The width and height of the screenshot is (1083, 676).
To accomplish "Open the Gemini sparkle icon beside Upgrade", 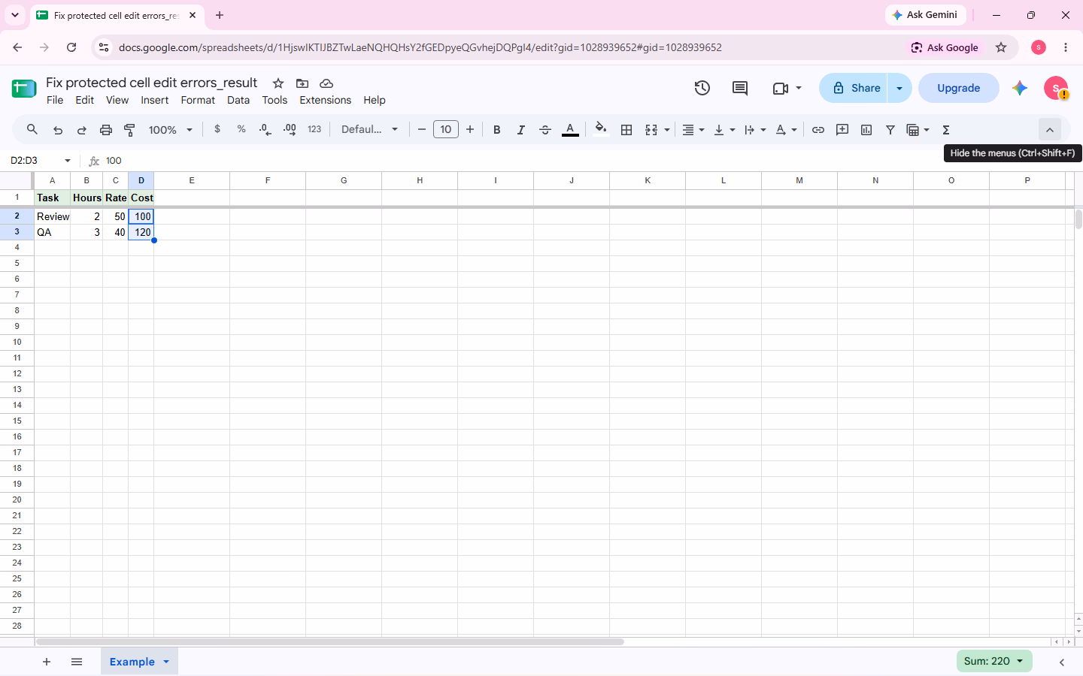I will (1020, 88).
